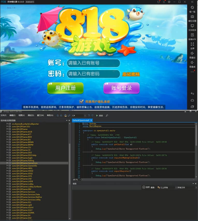Expand the com.QH.QPGame.GameCore namespace
The width and height of the screenshot is (198, 221).
coord(7,163)
